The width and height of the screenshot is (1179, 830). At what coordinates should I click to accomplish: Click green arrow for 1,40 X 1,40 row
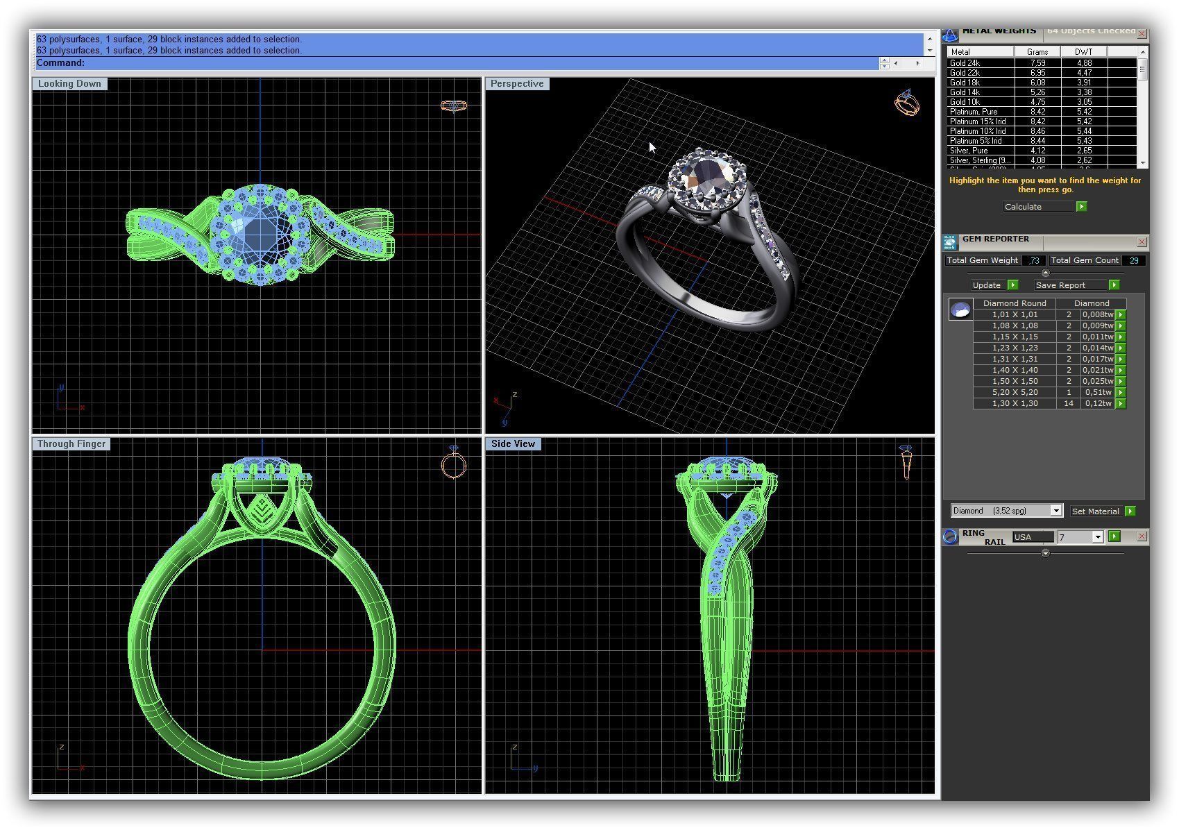tap(1121, 370)
